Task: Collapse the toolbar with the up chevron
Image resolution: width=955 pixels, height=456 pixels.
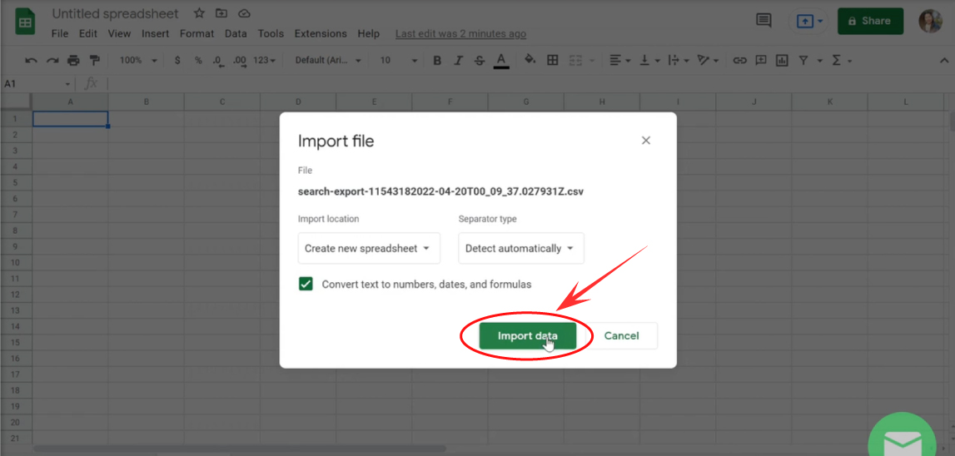Action: pyautogui.click(x=945, y=60)
